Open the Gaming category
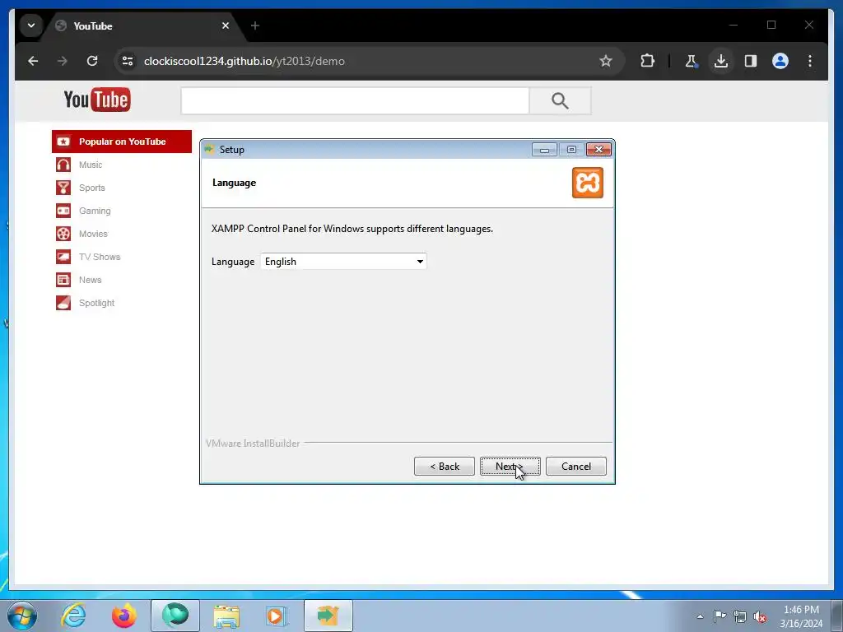 (95, 211)
